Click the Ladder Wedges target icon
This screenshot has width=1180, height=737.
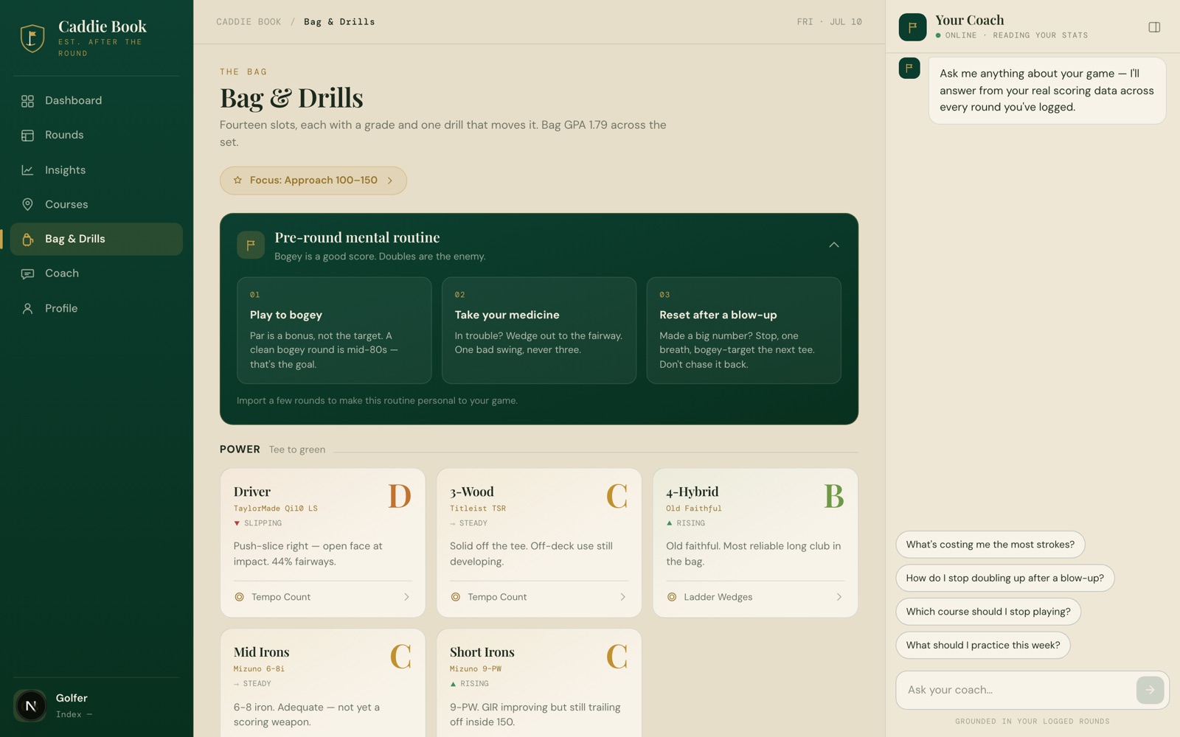671,597
